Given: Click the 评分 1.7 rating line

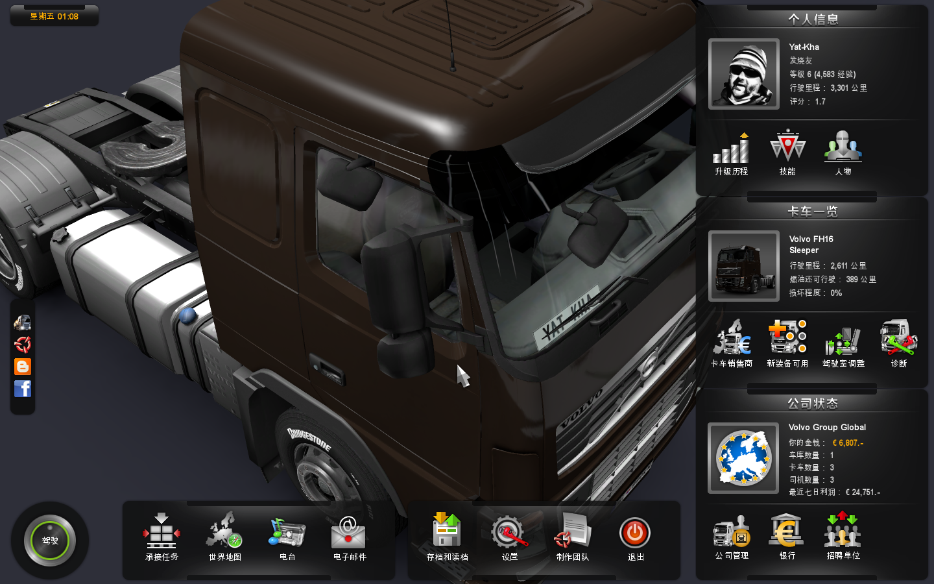Looking at the screenshot, I should coord(808,101).
